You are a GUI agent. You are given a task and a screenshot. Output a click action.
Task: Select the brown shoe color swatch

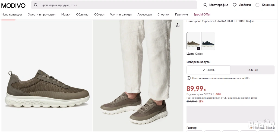(193, 41)
